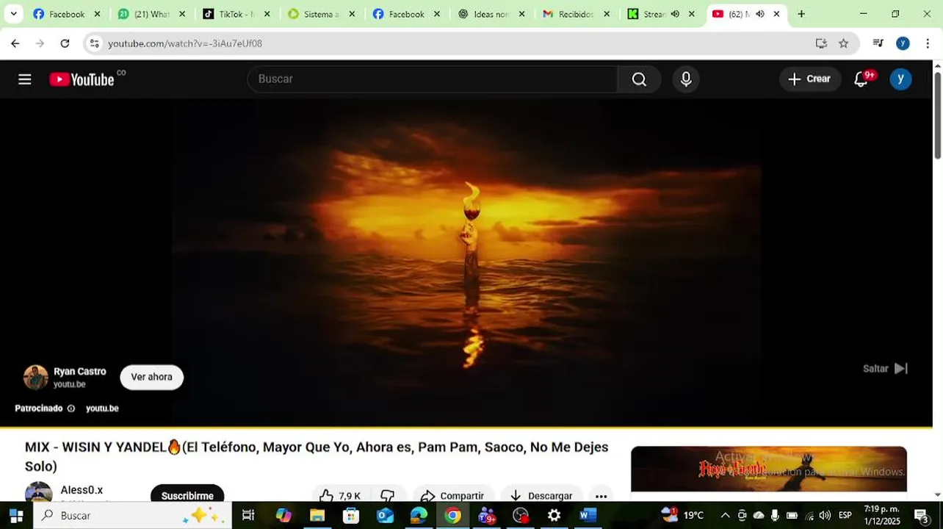Open the Aless0.x channel name
The width and height of the screenshot is (943, 529).
[82, 490]
